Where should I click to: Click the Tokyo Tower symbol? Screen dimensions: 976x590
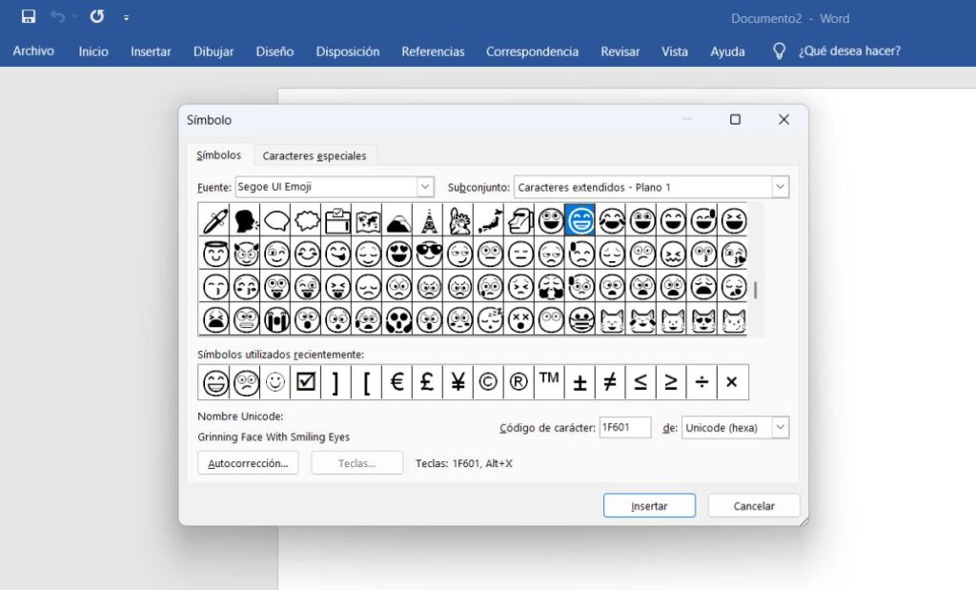pyautogui.click(x=429, y=219)
